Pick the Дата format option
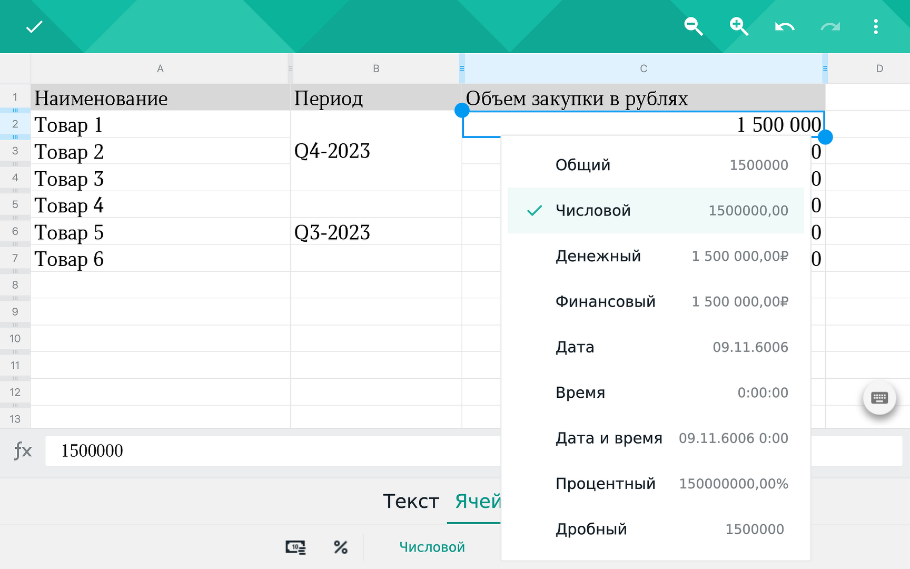Screen dimensions: 910x569 pos(656,347)
